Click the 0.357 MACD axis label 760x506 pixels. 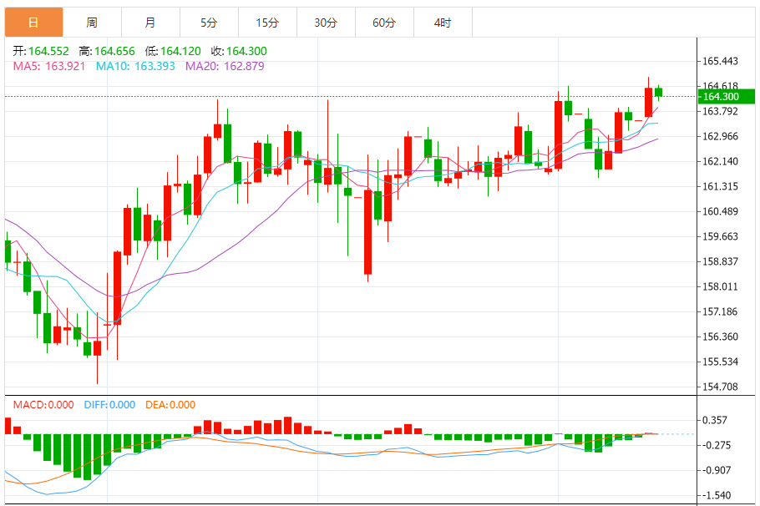pos(715,420)
